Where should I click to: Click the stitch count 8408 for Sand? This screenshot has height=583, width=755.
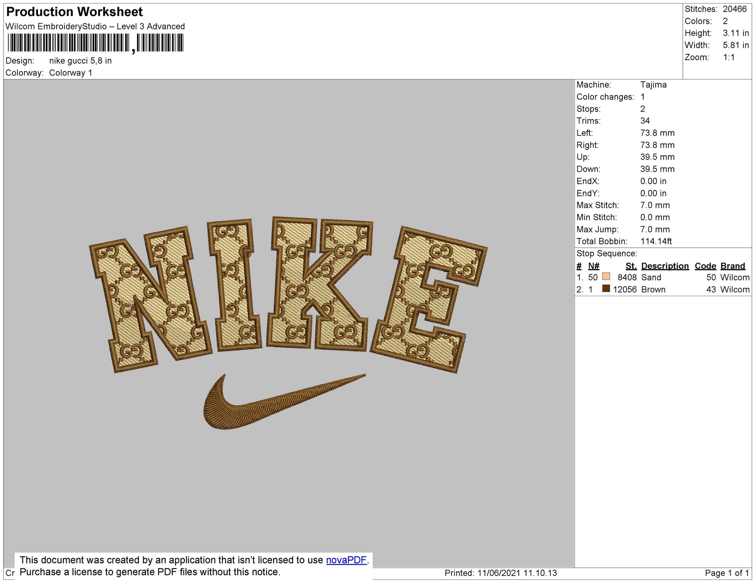[x=627, y=278]
